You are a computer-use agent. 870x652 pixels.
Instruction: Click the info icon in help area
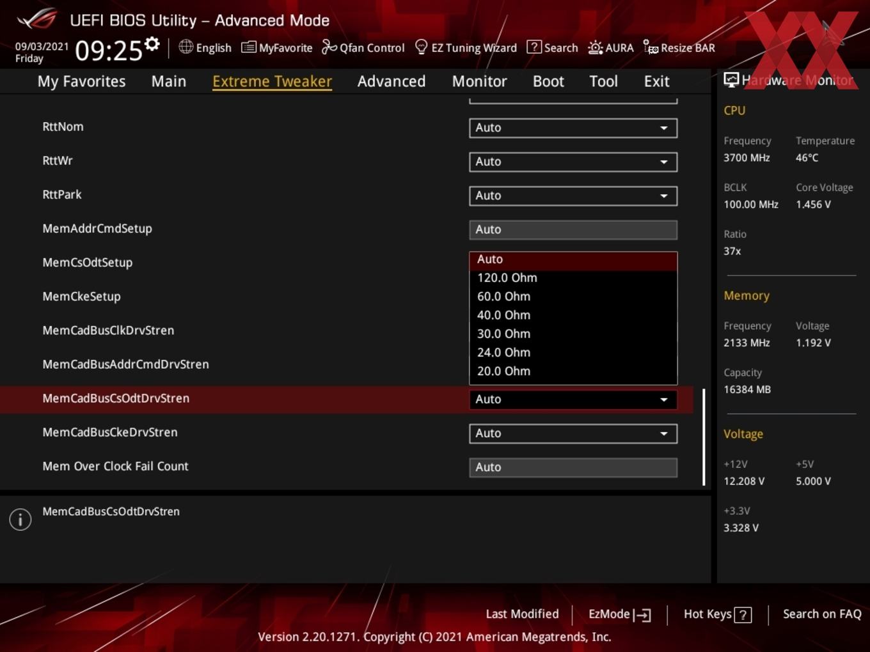[x=20, y=520]
